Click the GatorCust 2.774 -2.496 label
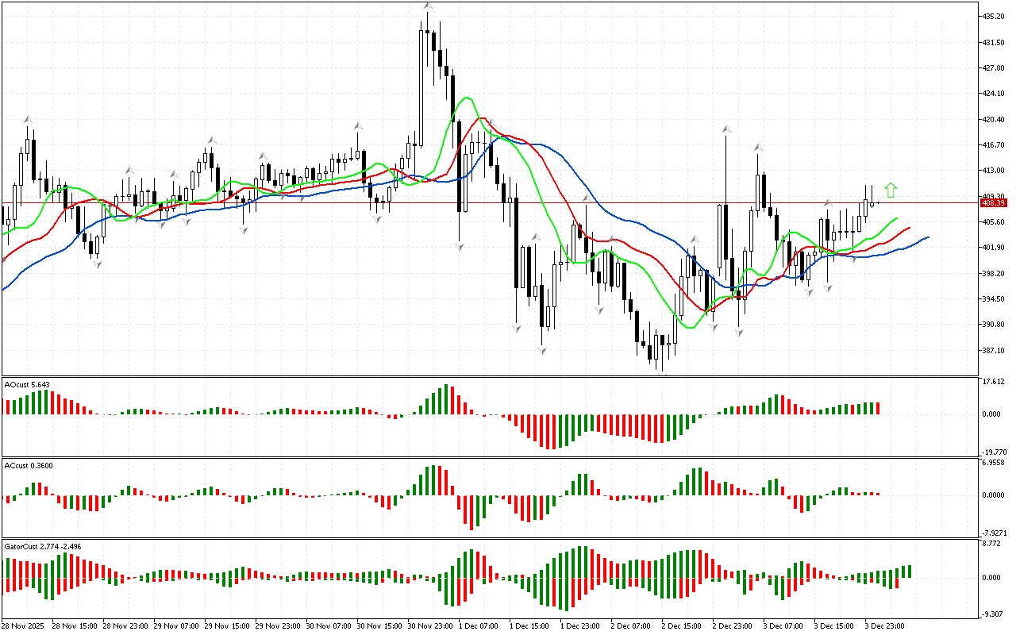This screenshot has height=635, width=1016. 43,547
